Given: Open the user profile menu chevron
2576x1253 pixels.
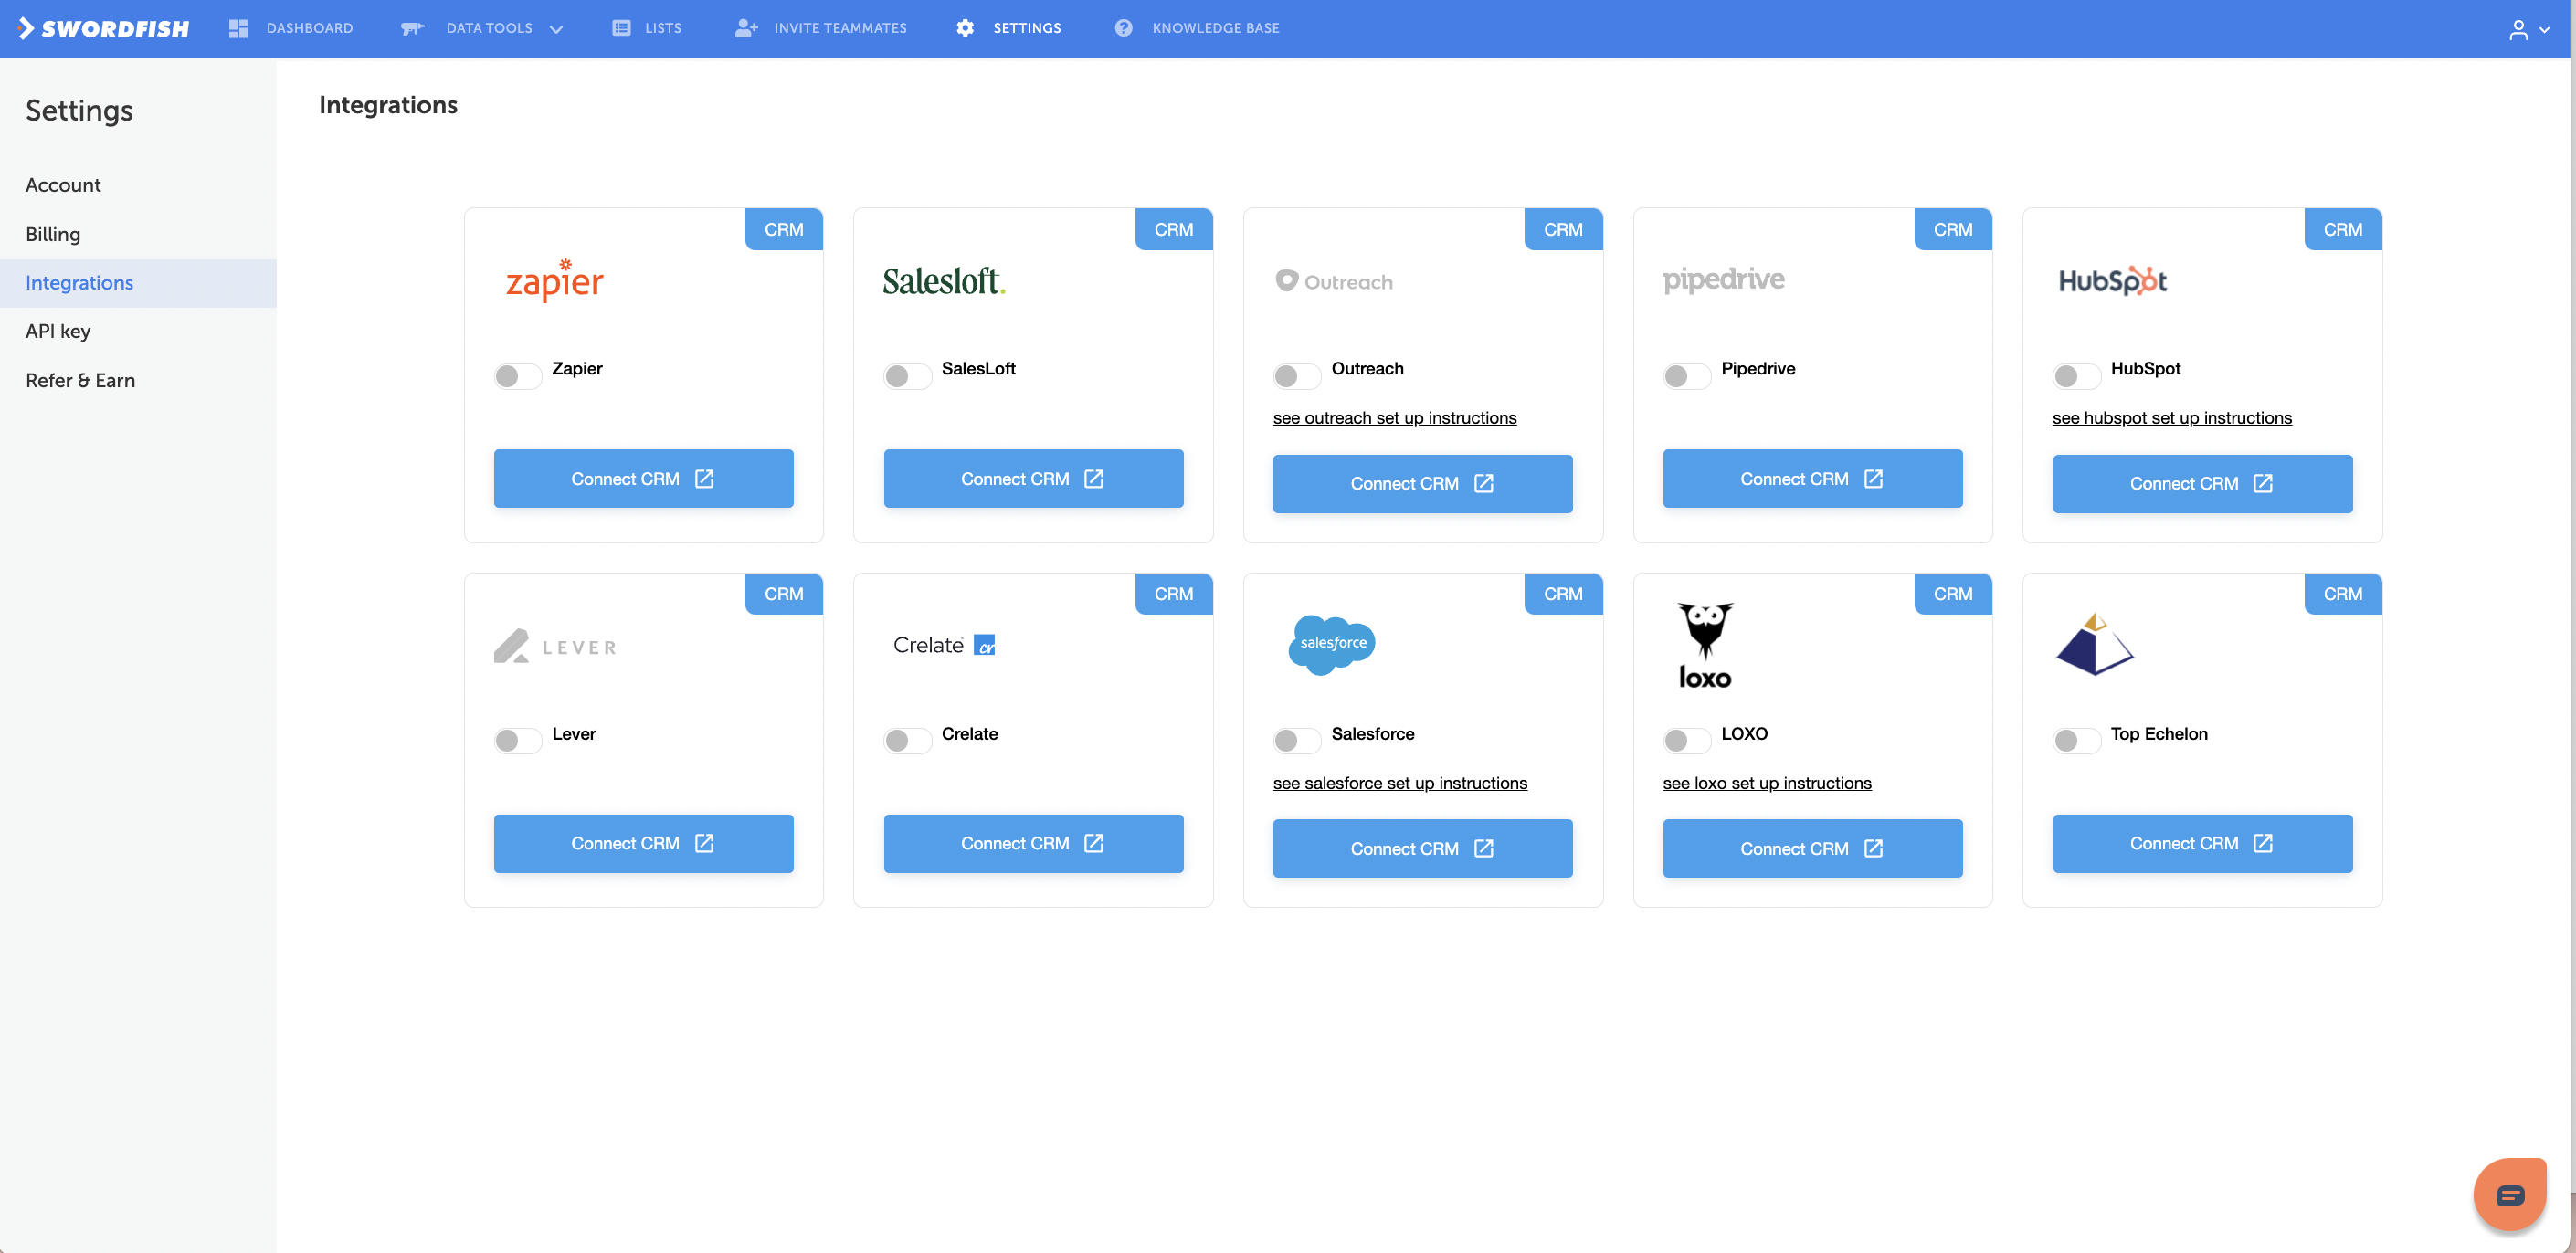Looking at the screenshot, I should click(x=2544, y=30).
